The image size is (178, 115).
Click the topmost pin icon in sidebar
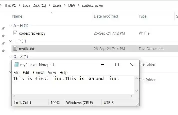pos(3,28)
